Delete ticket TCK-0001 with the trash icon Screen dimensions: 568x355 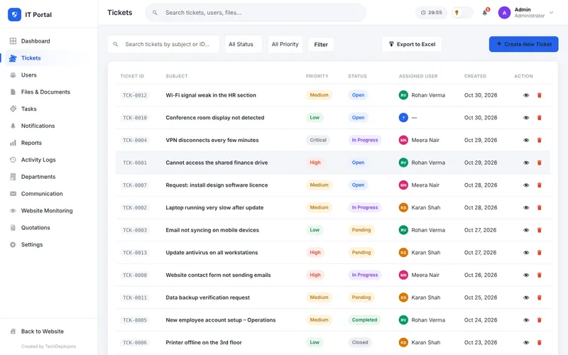click(539, 163)
